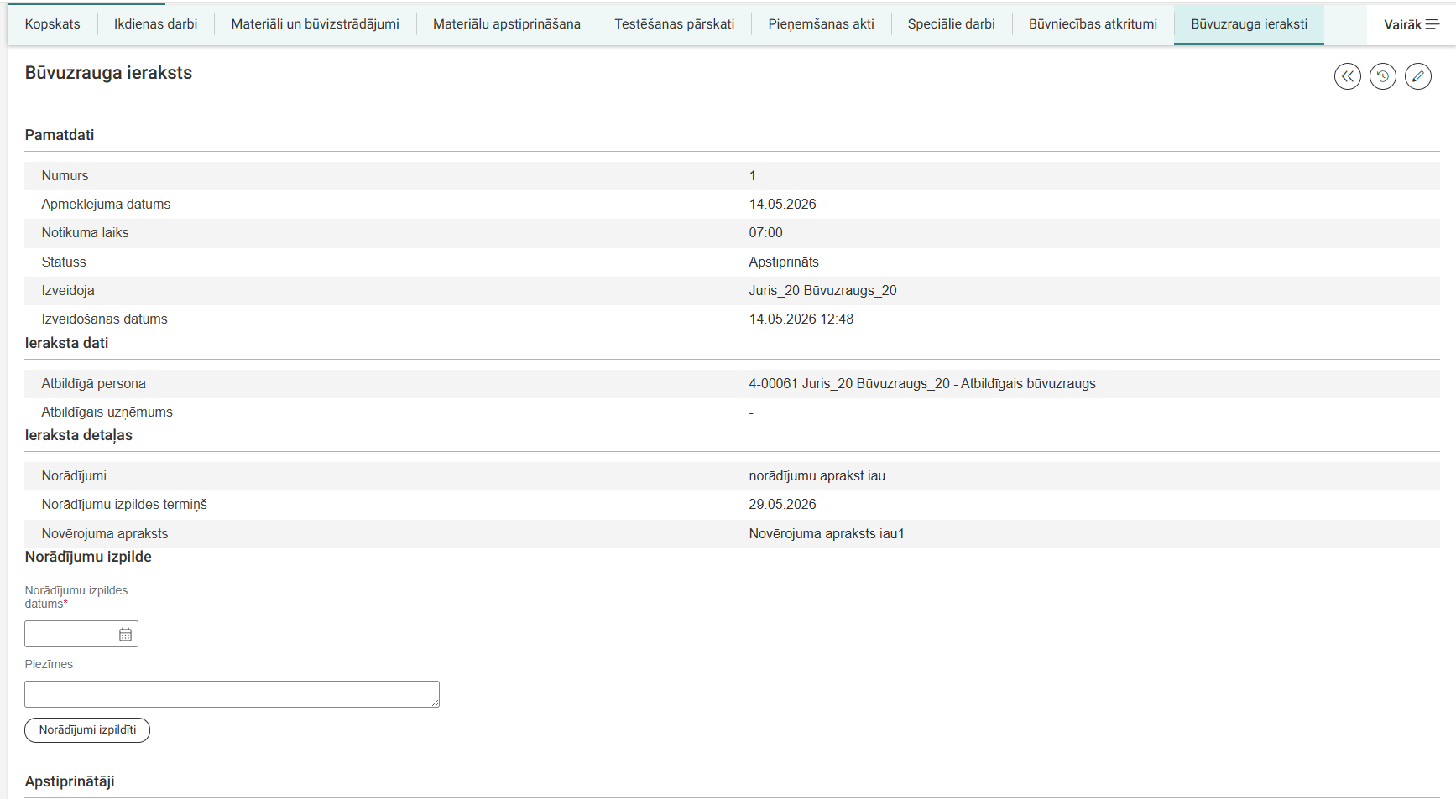Image resolution: width=1456 pixels, height=799 pixels.
Task: Click the Norādījumu izpilde section heading
Action: [x=88, y=557]
